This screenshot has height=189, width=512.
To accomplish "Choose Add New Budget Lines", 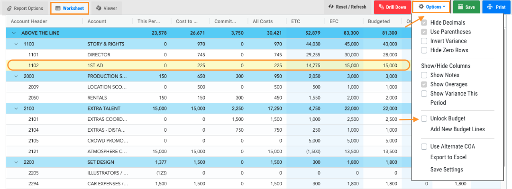I will click(x=457, y=129).
